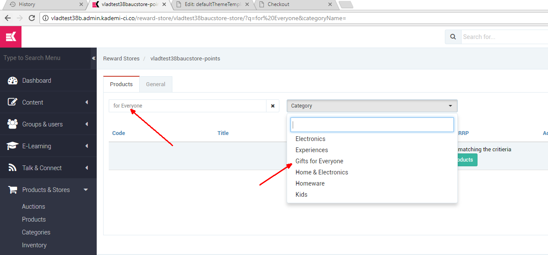
Task: Collapse the sidebar with double-chevron icon
Action: (94, 58)
